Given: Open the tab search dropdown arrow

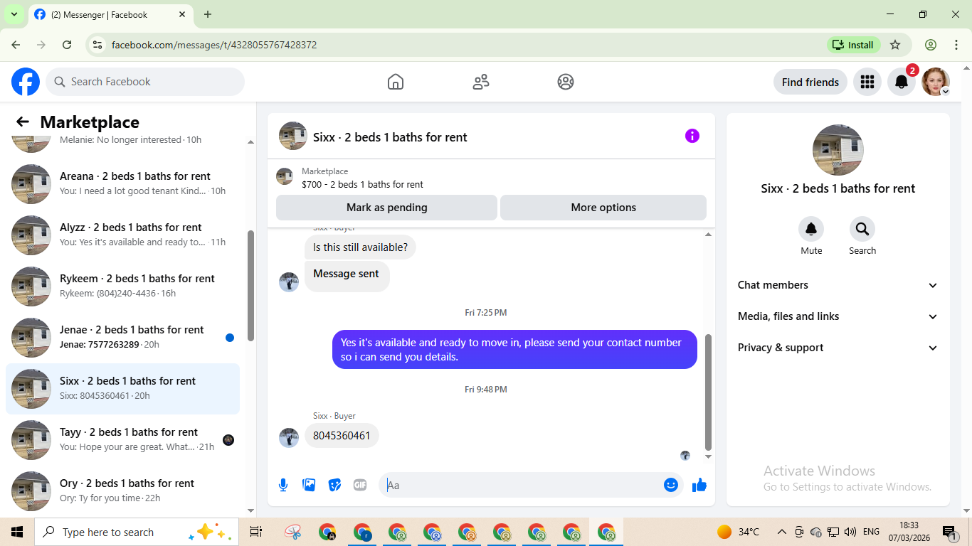Looking at the screenshot, I should coord(14,14).
